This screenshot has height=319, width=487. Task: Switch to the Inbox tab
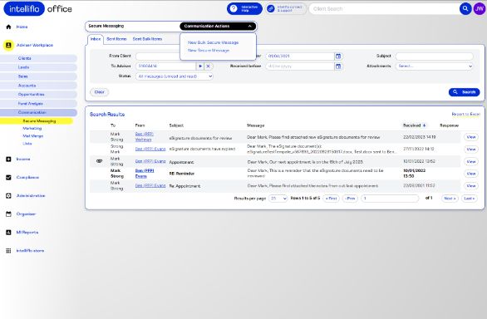[96, 39]
